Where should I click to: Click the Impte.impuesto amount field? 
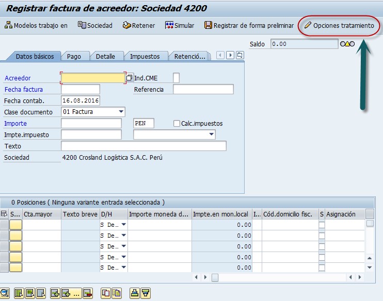click(x=91, y=135)
